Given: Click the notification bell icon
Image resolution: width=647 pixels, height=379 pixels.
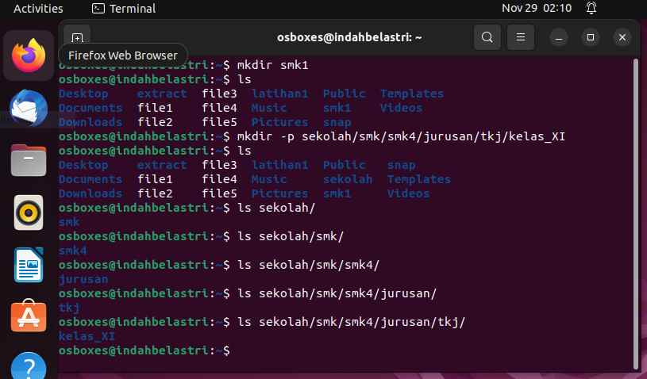Looking at the screenshot, I should pyautogui.click(x=591, y=8).
